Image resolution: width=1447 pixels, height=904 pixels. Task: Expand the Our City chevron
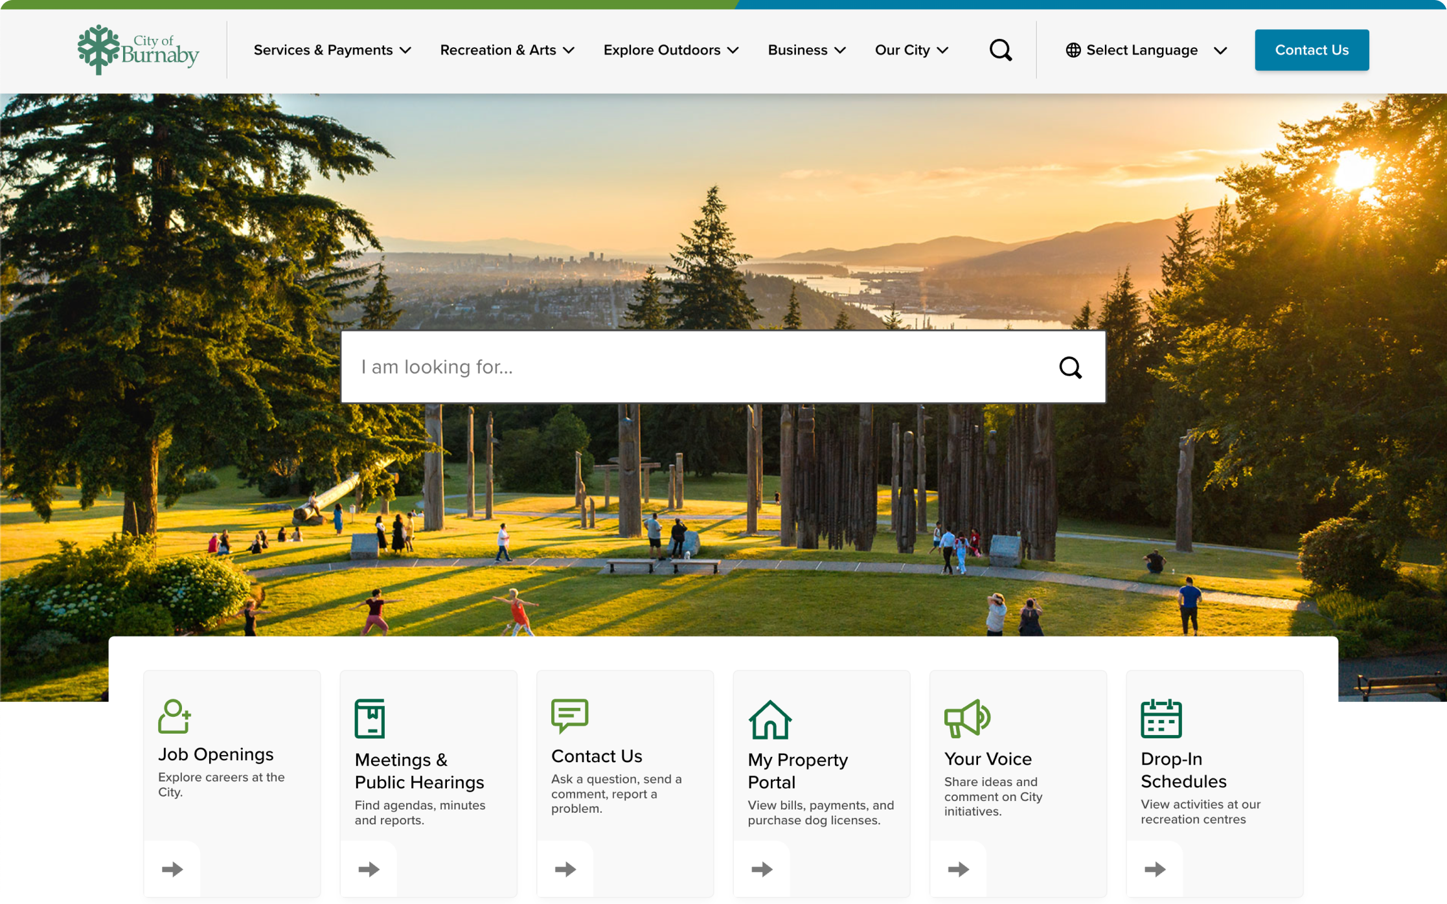942,51
